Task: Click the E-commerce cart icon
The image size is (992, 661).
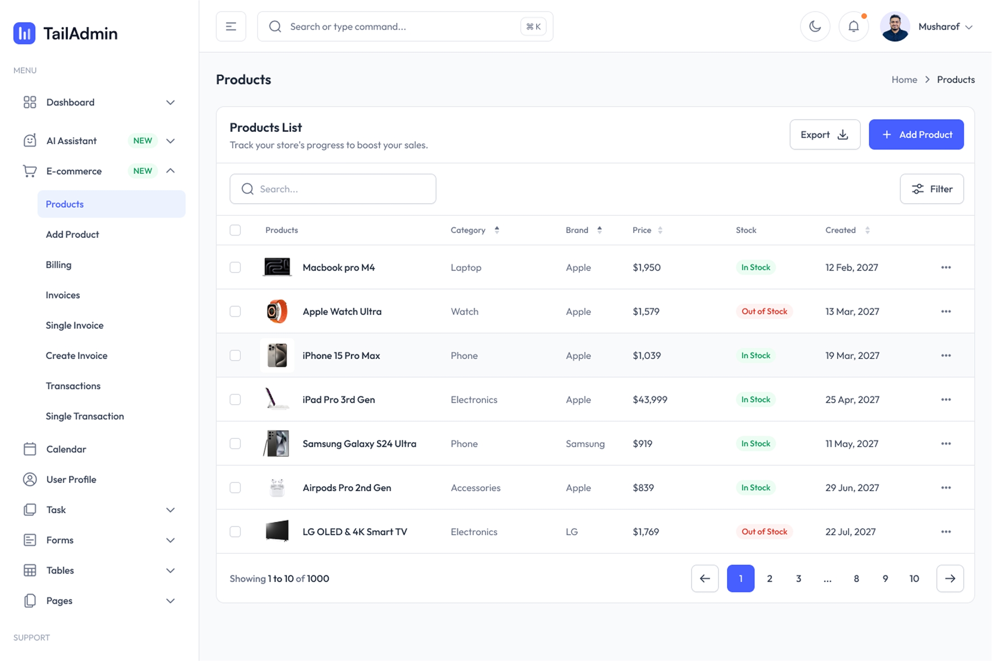Action: pyautogui.click(x=30, y=171)
